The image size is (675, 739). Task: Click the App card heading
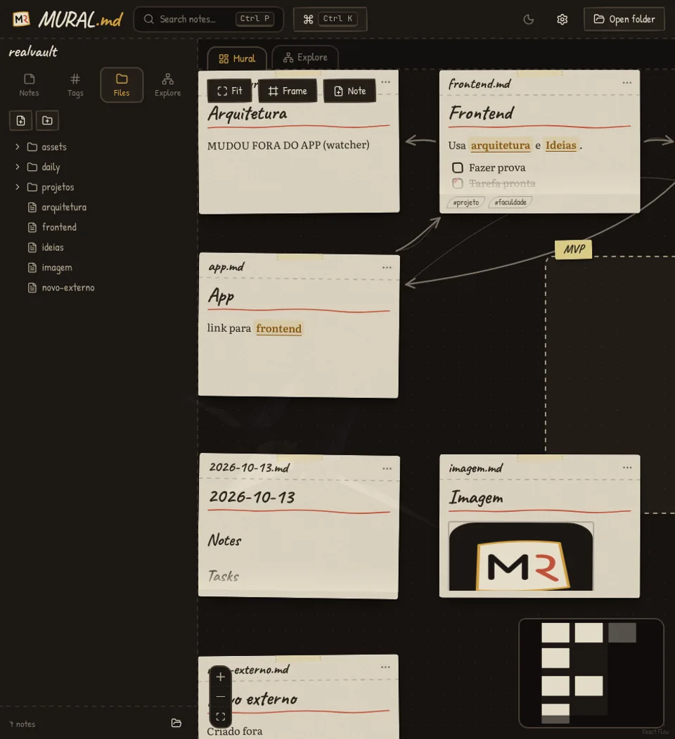pos(221,297)
